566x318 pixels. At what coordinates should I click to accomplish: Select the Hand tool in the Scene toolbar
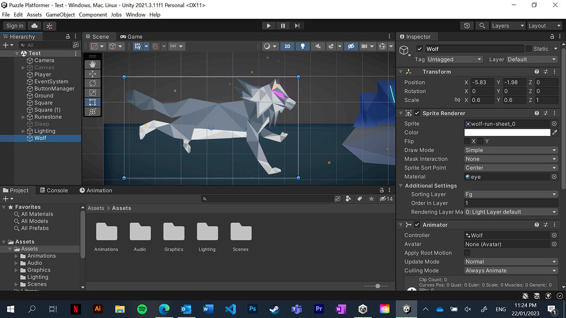[x=92, y=63]
